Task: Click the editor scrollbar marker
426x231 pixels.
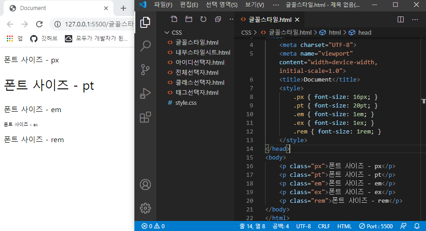Action: (424, 101)
